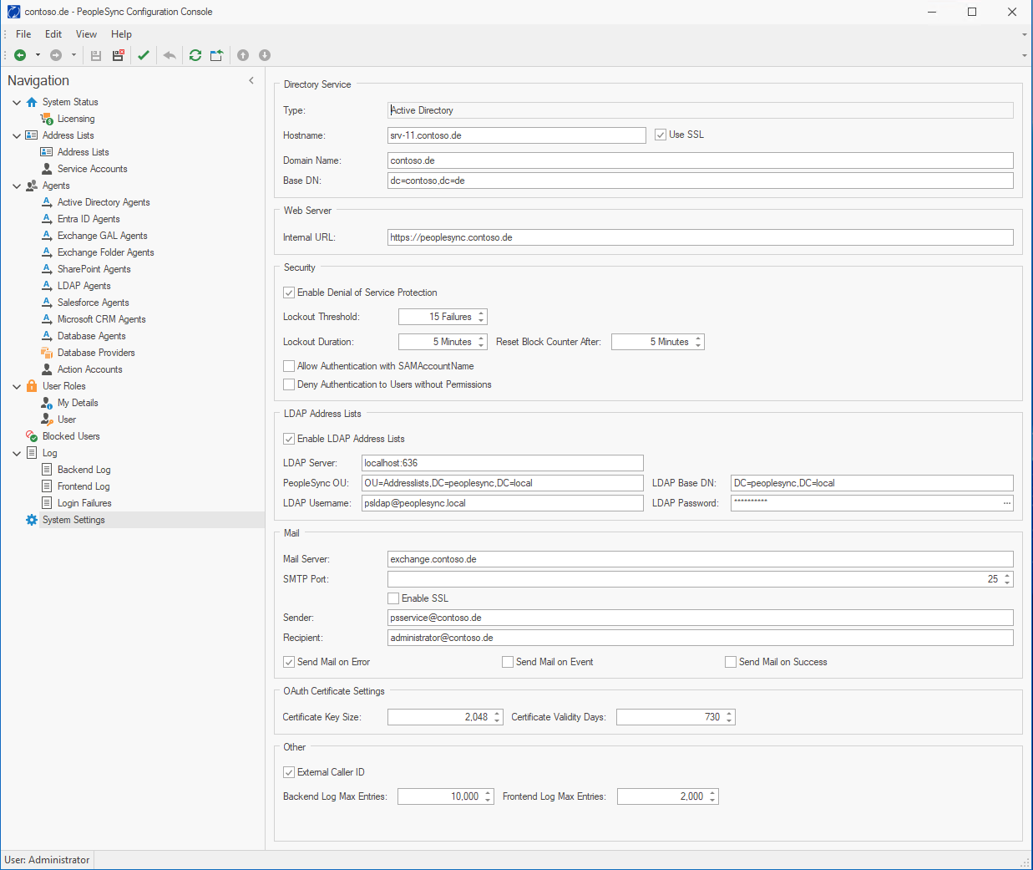
Task: Click the green checkmark apply icon
Action: pos(144,55)
